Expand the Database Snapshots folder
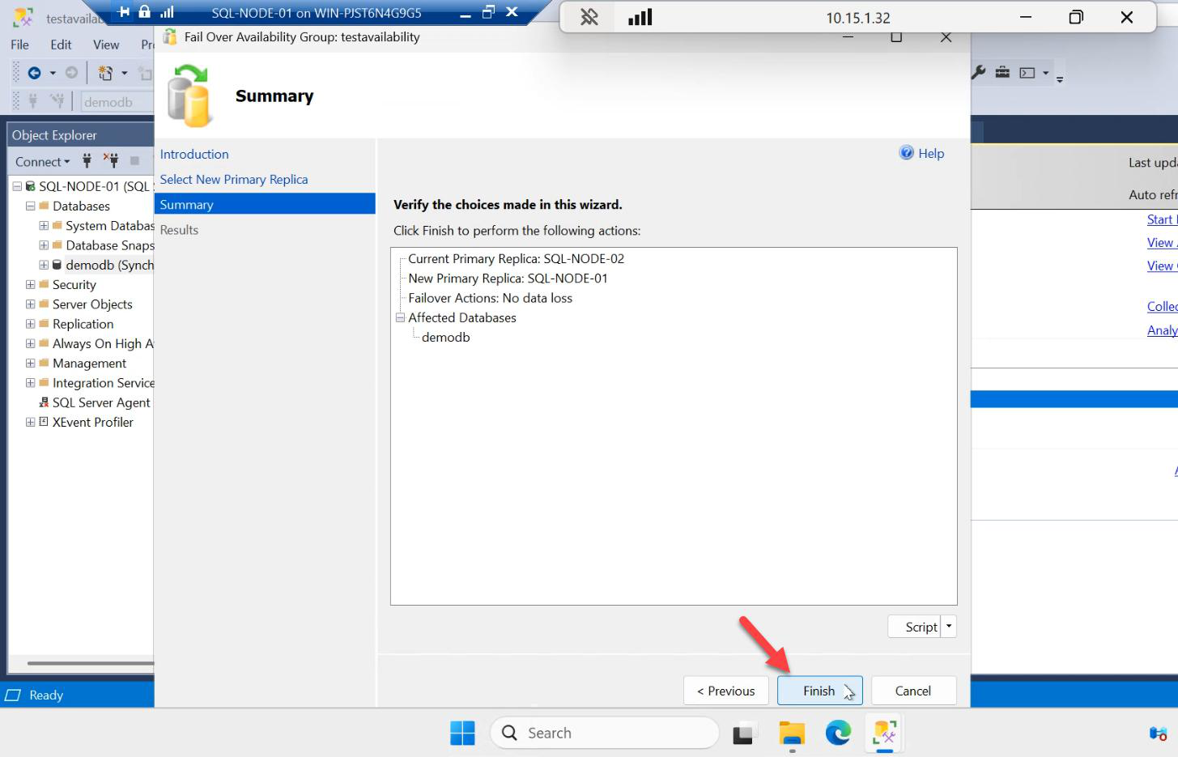 click(x=44, y=245)
